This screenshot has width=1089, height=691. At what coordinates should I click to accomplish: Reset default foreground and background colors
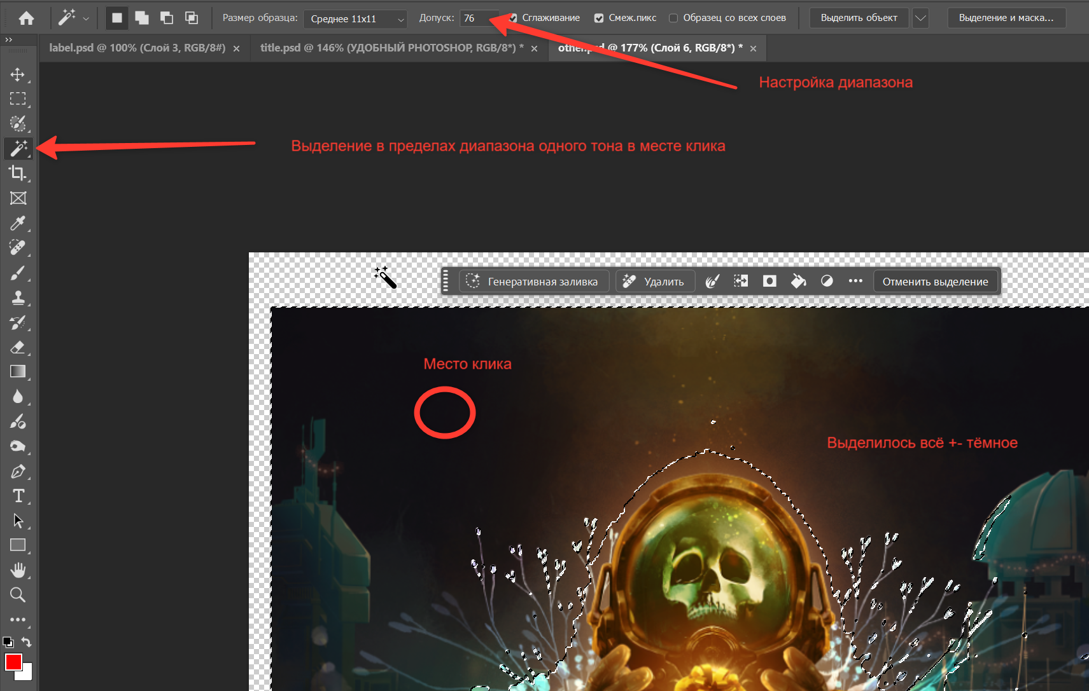(8, 642)
